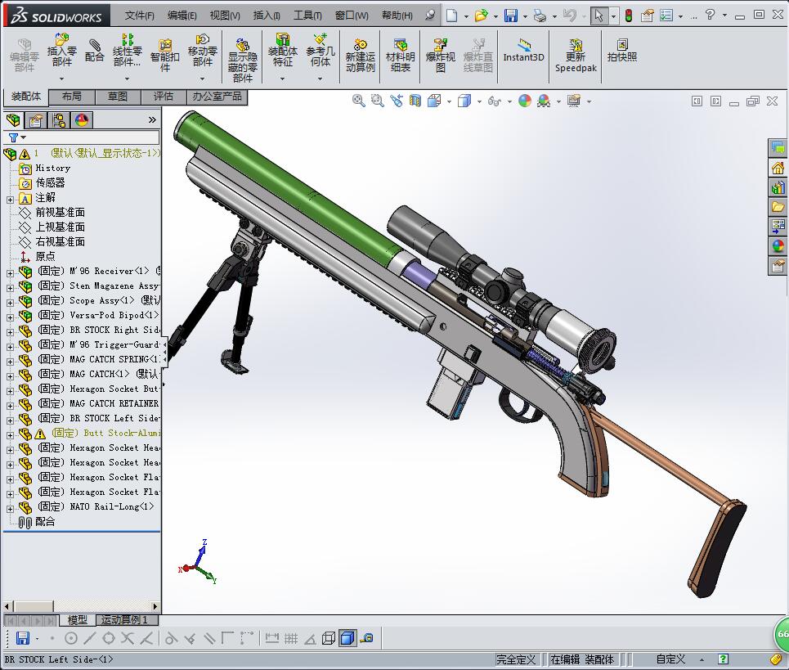Select the 原点 item in feature tree
The height and width of the screenshot is (670, 789).
pos(45,255)
